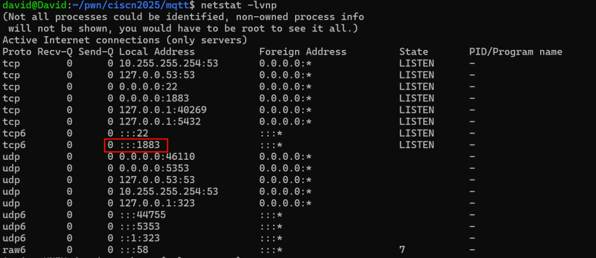Click the Proto column header

point(17,52)
